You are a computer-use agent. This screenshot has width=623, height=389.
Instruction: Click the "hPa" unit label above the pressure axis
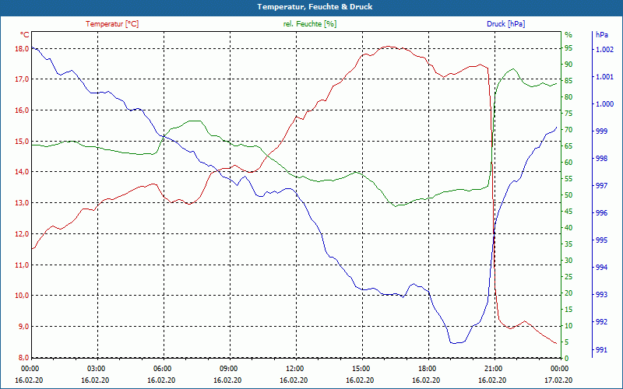(601, 35)
